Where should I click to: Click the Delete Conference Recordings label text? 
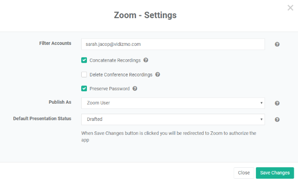tap(121, 75)
